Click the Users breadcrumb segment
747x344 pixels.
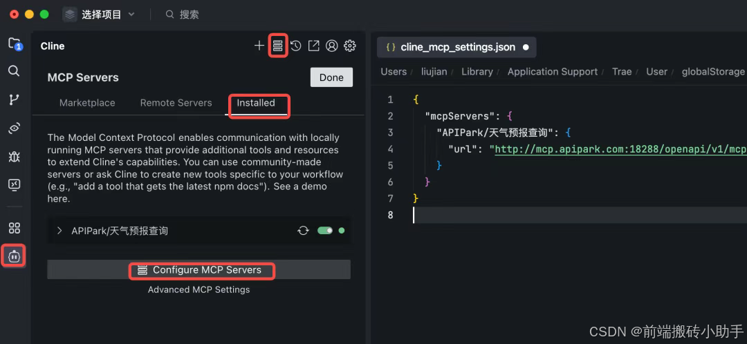point(394,72)
